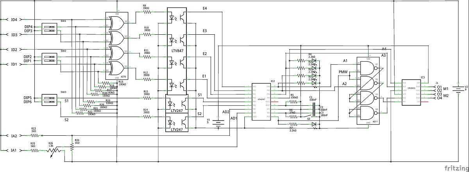
Task: Toggle the SW2 DIP switch
Action: click(x=50, y=59)
